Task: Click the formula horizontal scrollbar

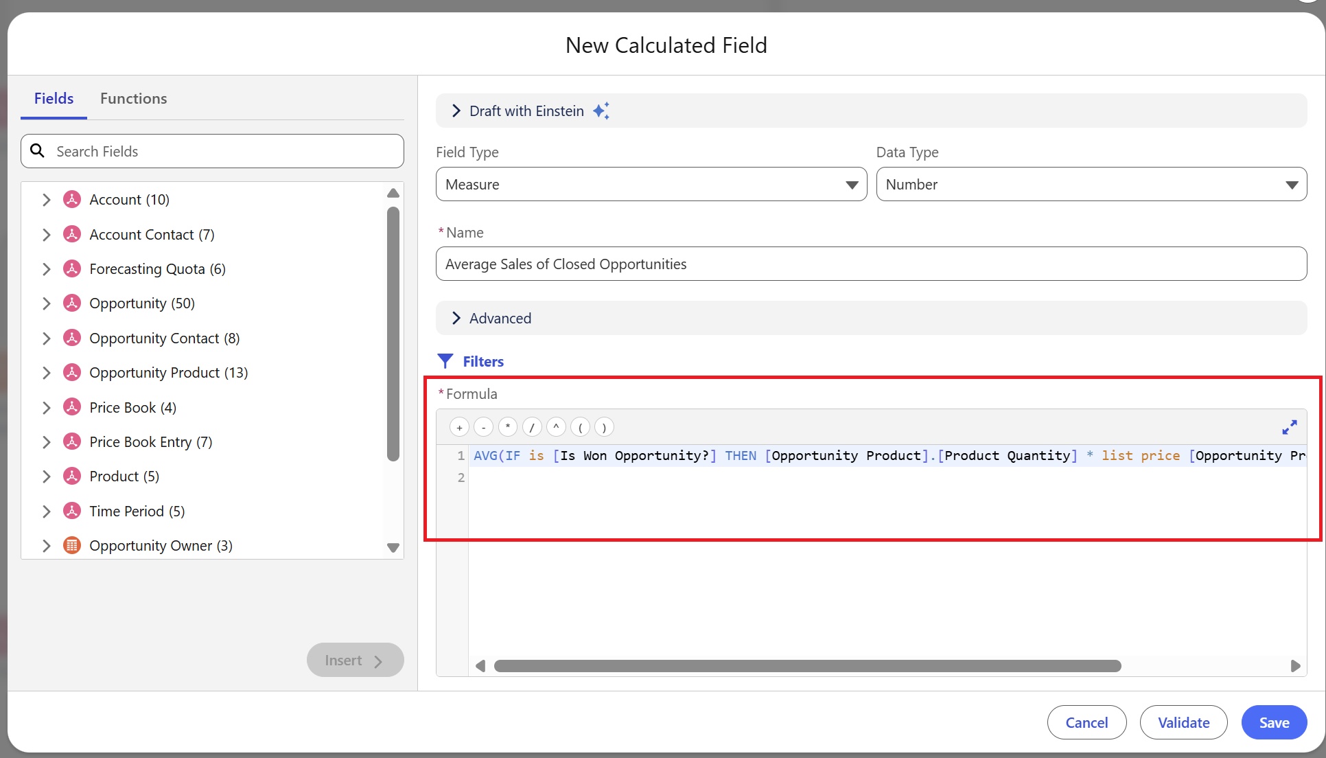Action: [x=807, y=666]
